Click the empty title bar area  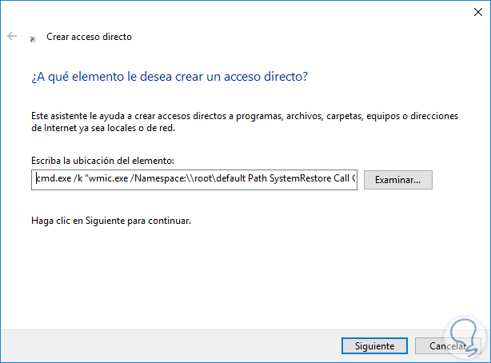[240, 12]
